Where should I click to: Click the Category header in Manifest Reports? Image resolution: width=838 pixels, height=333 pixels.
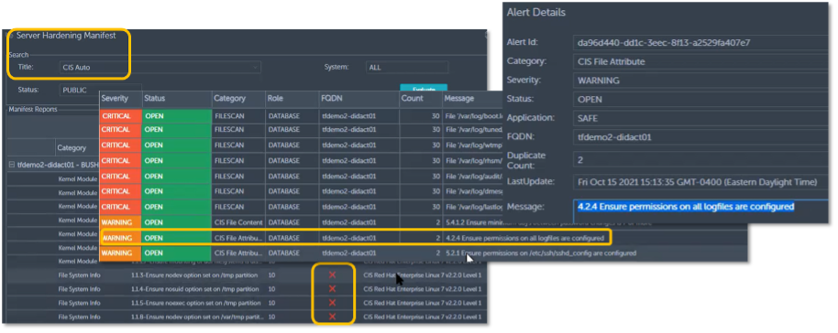[72, 148]
